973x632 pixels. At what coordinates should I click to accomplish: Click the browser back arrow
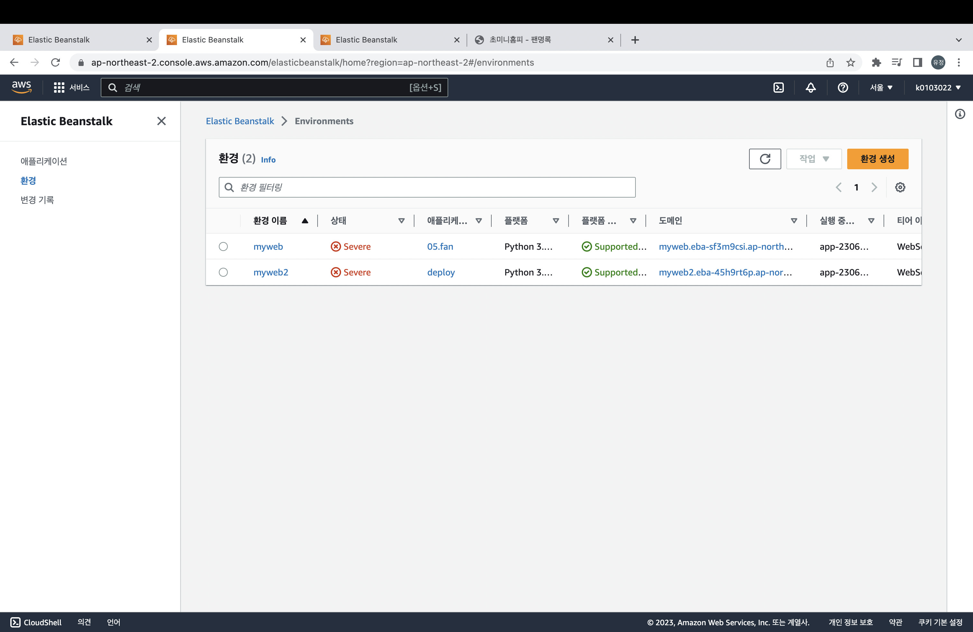point(14,62)
